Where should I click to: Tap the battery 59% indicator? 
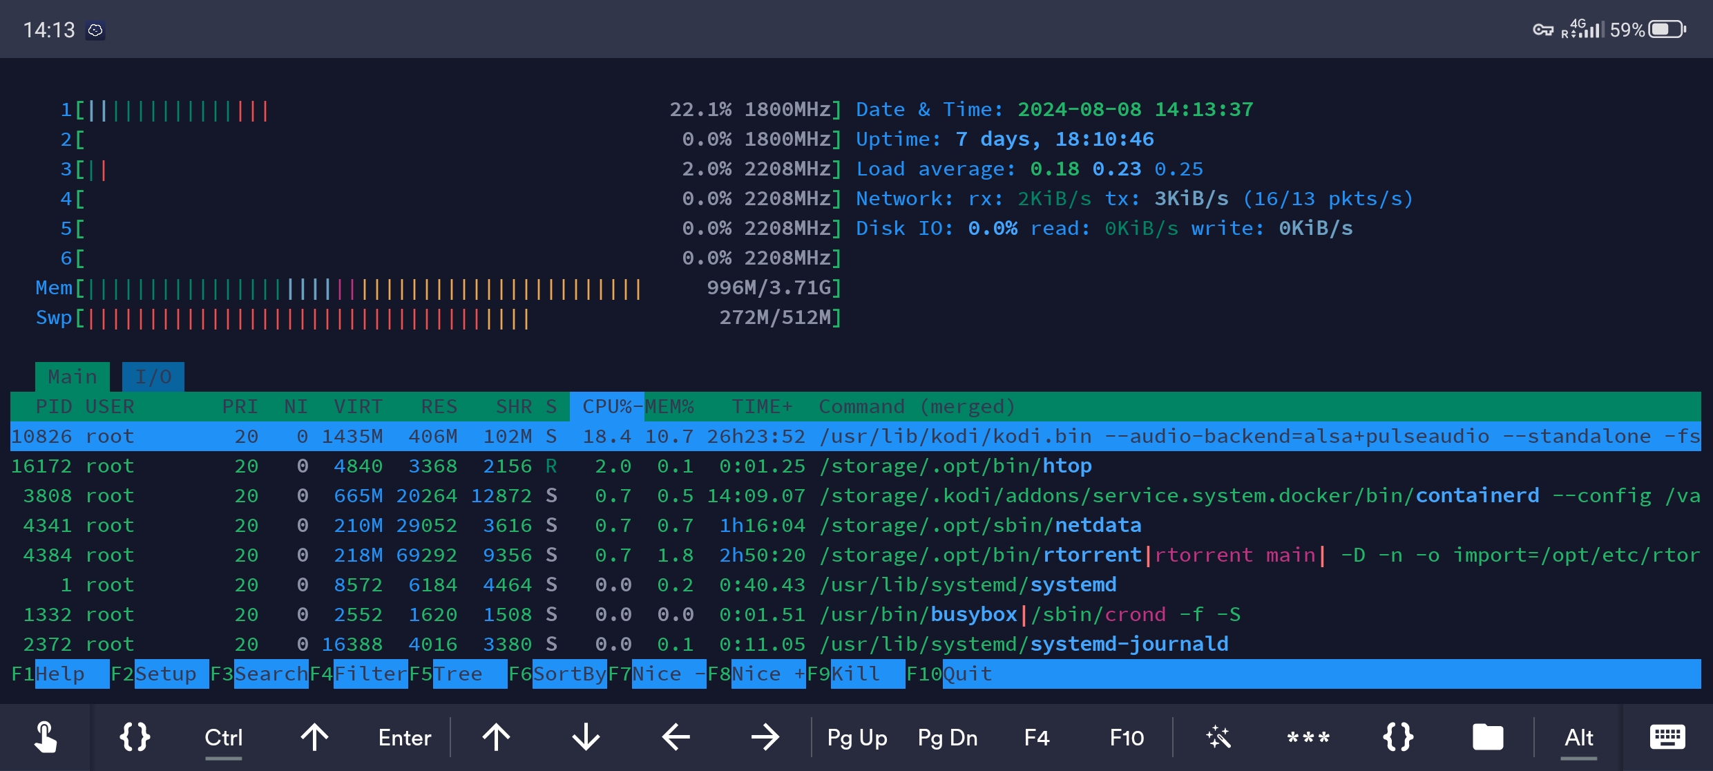coord(1648,30)
